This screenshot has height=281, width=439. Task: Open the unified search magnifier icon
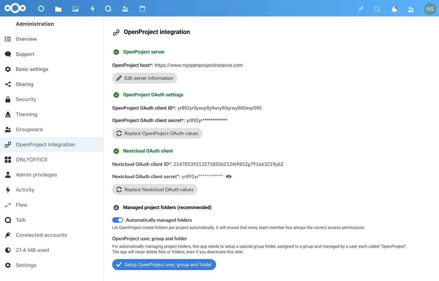pyautogui.click(x=377, y=9)
